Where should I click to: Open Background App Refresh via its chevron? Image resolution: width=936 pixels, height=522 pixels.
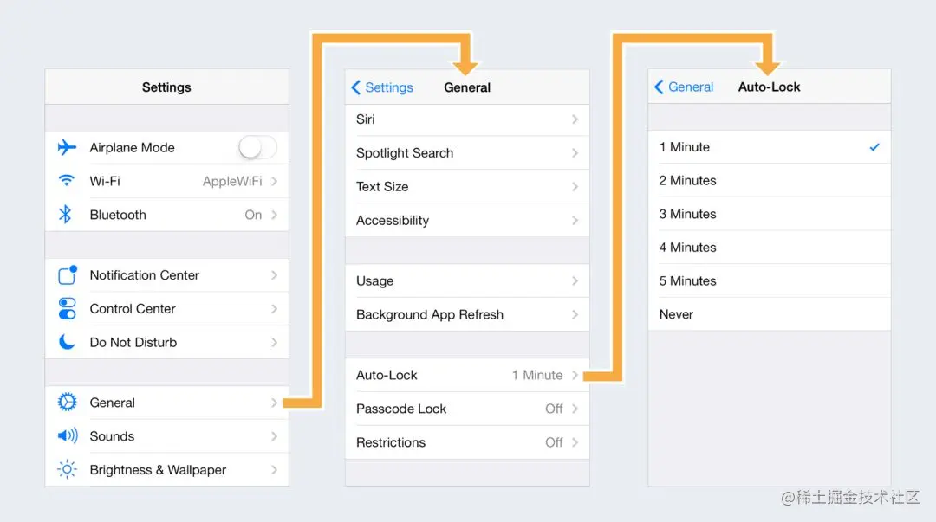(576, 314)
